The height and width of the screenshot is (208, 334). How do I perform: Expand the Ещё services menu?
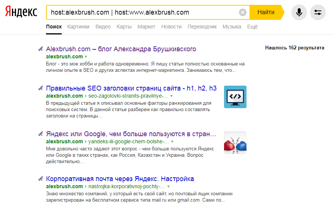252,27
